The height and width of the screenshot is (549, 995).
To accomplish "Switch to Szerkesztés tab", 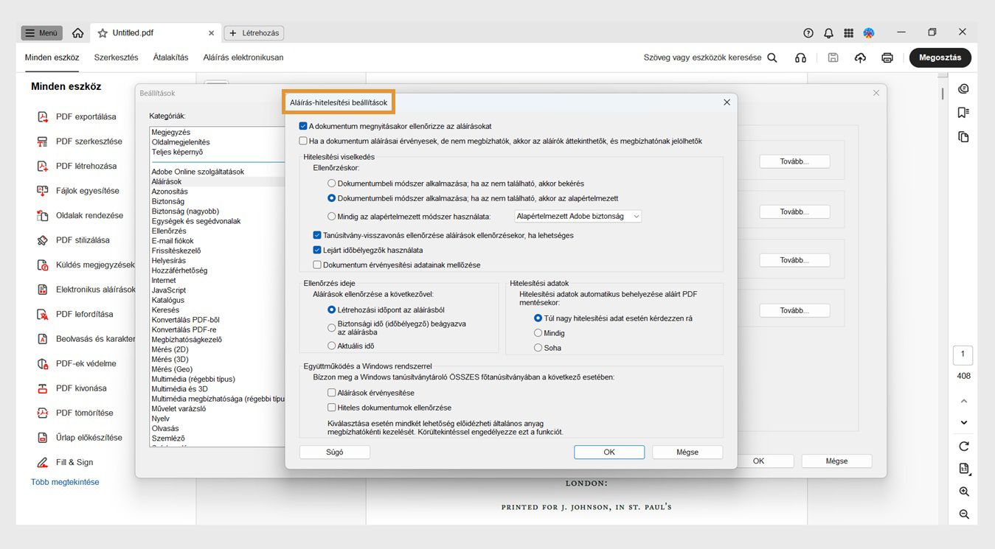I will pyautogui.click(x=116, y=57).
